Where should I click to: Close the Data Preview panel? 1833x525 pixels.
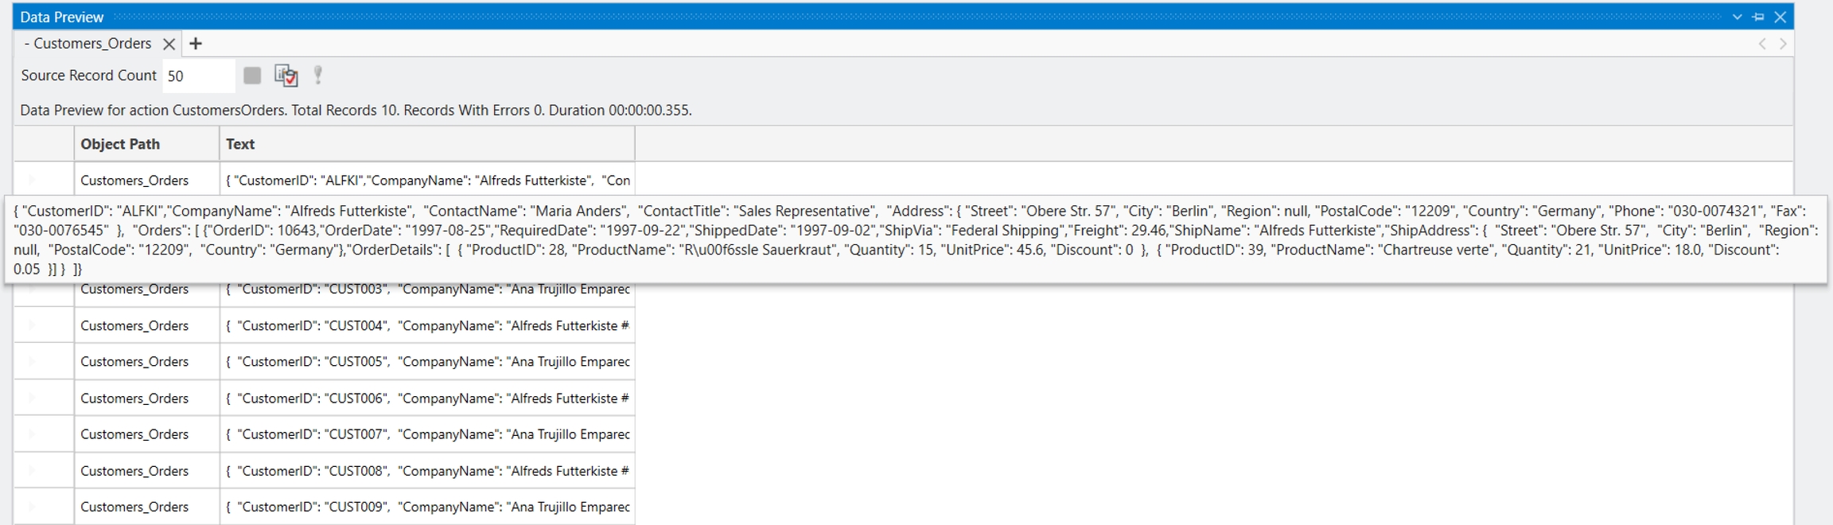point(1780,17)
